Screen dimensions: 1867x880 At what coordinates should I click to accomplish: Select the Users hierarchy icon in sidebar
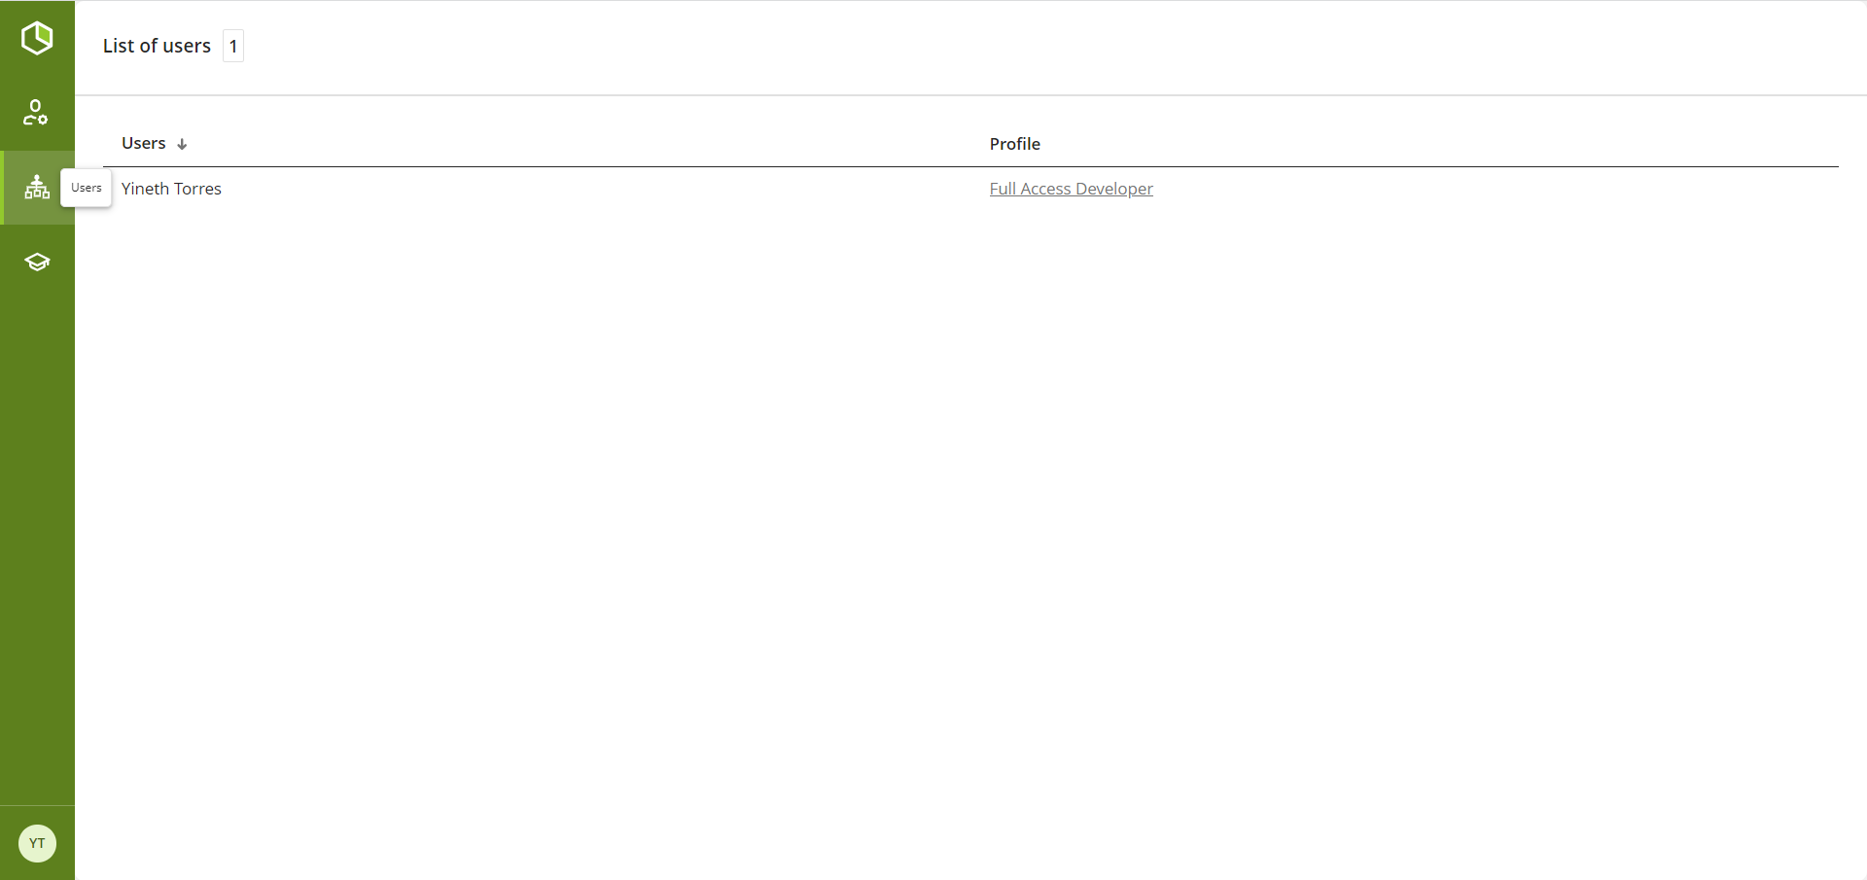37,187
